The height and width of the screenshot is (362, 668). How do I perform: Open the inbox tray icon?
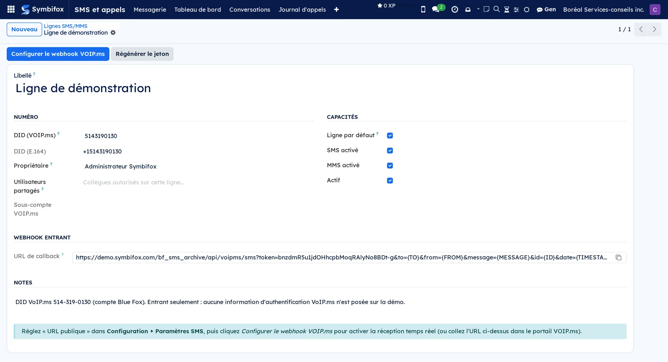[468, 9]
